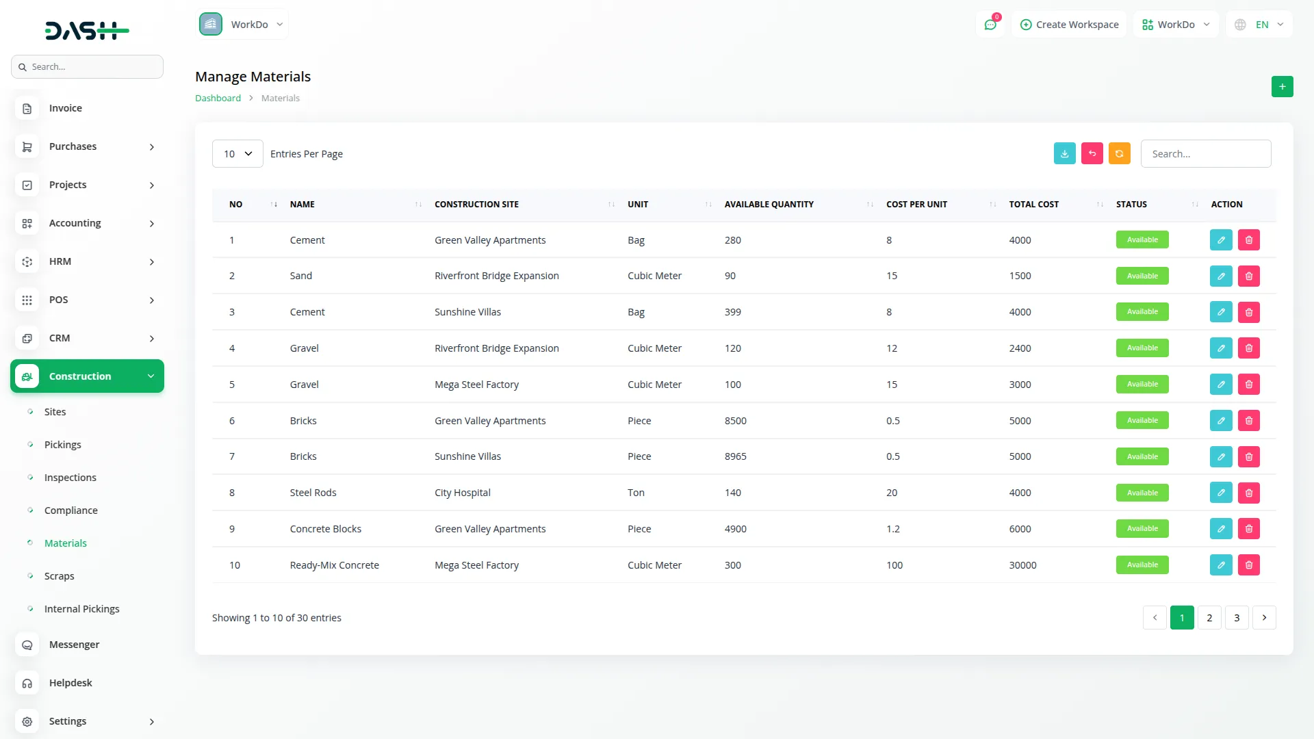Screen dimensions: 1314x739
Task: Open the WorkDo workspace dropdown at top left
Action: point(242,25)
